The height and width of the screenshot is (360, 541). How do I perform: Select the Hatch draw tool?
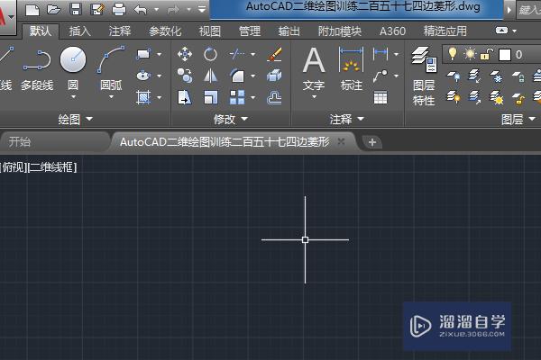click(143, 97)
